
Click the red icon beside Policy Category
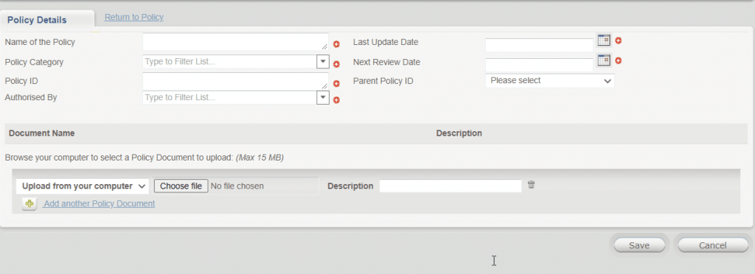[x=336, y=64]
